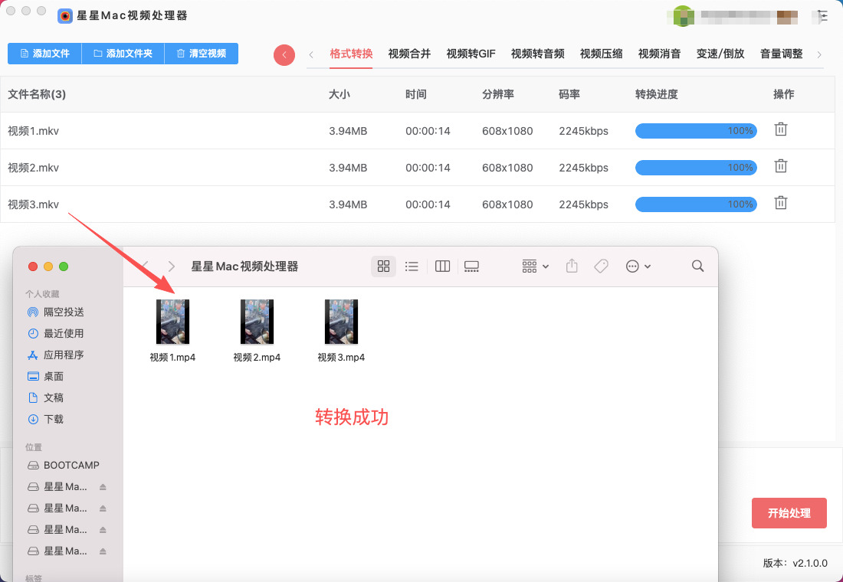The height and width of the screenshot is (582, 843).
Task: Expand the Finder more actions menu
Action: coord(638,266)
